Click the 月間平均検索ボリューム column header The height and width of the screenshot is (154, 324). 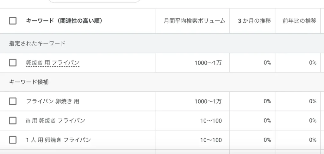[x=194, y=21]
